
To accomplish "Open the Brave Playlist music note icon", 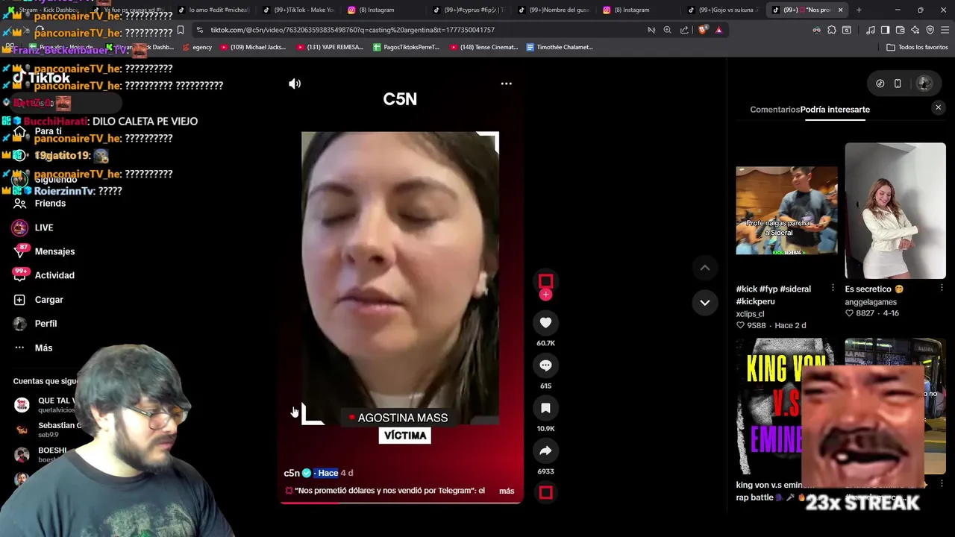I will tap(871, 30).
